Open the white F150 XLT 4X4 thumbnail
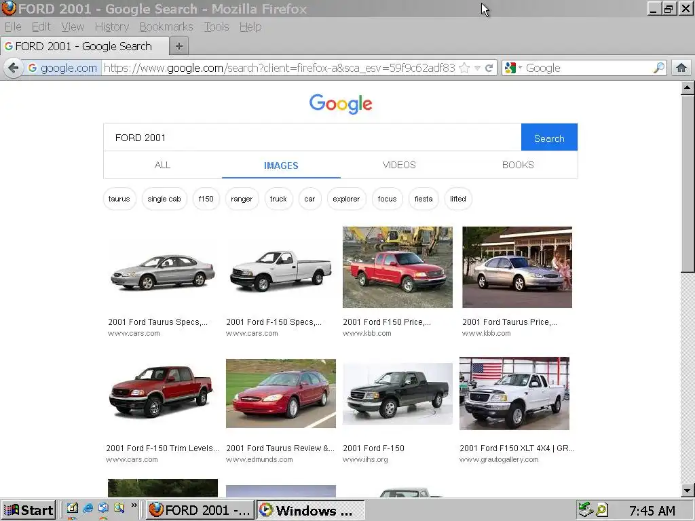The width and height of the screenshot is (695, 521). tap(514, 393)
